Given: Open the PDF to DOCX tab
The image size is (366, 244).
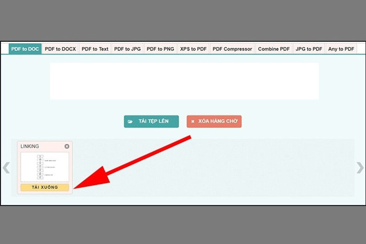Looking at the screenshot, I should pyautogui.click(x=60, y=49).
